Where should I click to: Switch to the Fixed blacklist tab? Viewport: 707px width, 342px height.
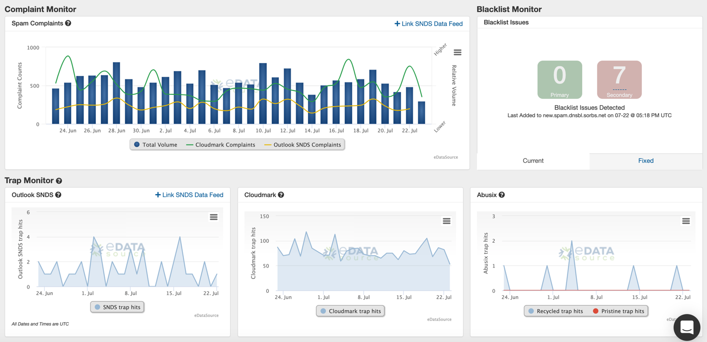[646, 161]
